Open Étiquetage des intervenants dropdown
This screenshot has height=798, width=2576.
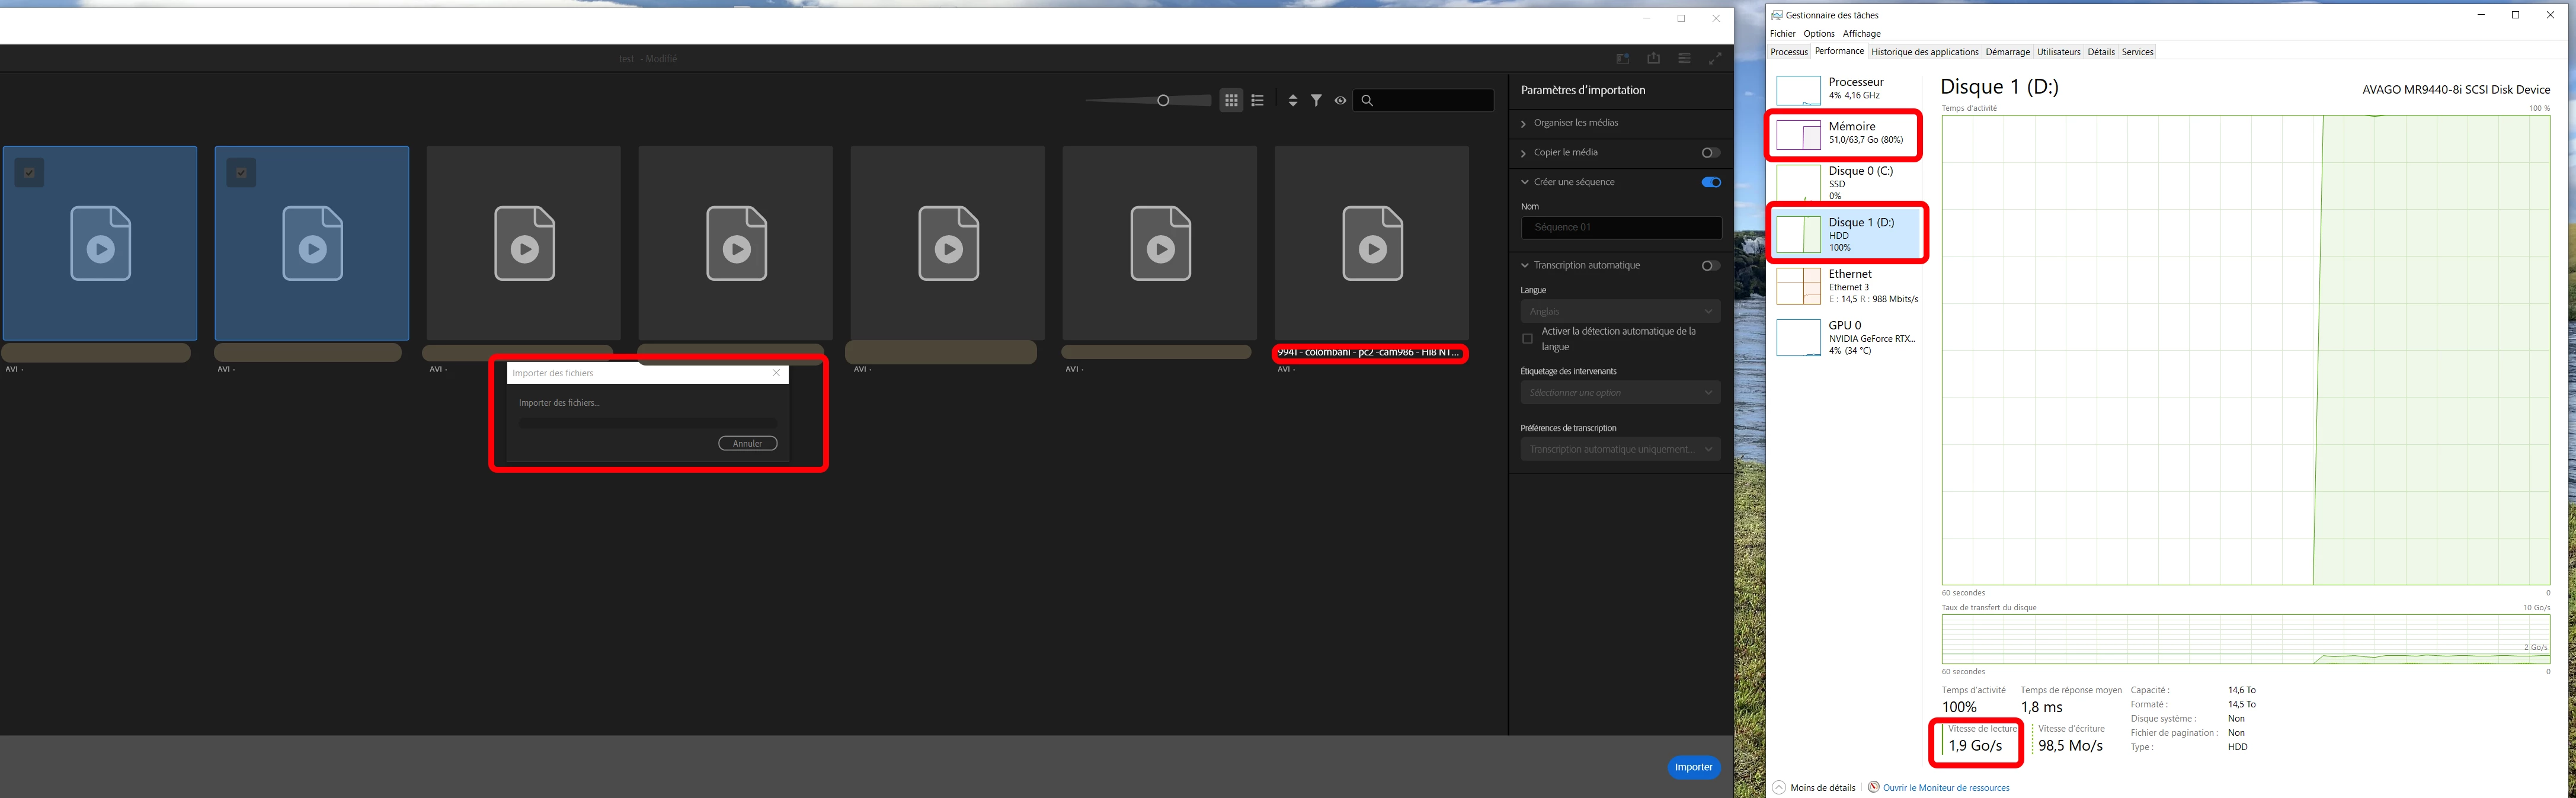click(1620, 393)
